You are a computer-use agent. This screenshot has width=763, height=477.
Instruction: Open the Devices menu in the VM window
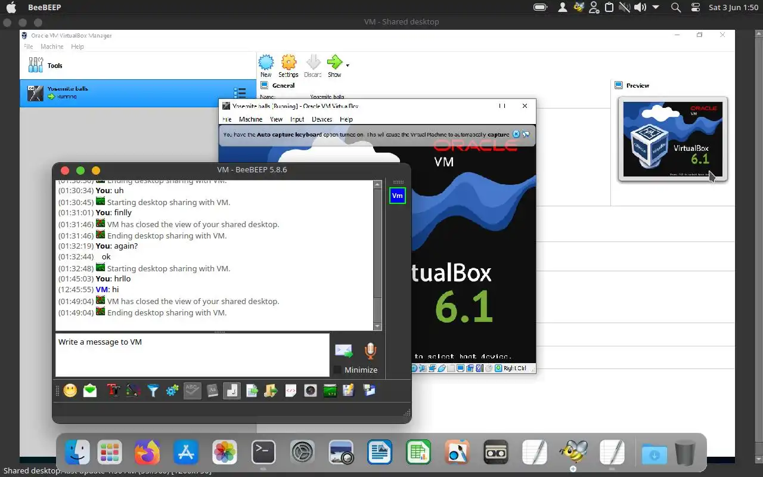322,119
